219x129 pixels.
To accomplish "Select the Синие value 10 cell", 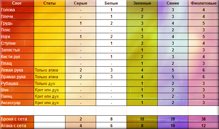I will 173,126.
